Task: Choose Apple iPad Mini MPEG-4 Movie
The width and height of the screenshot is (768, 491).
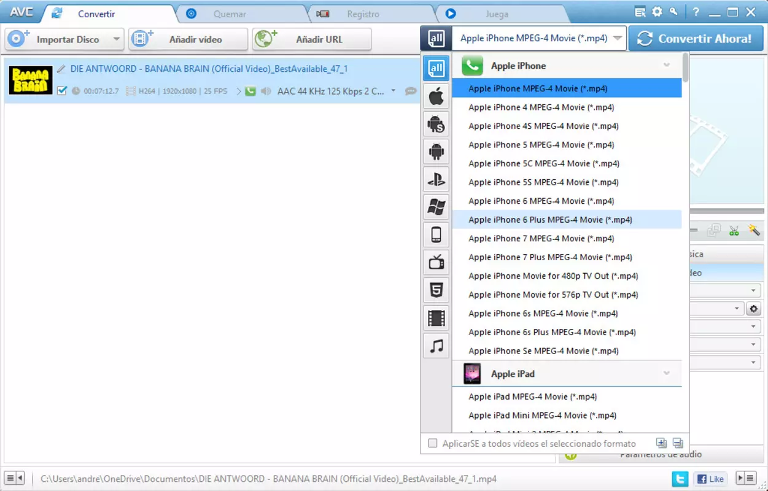Action: point(567,416)
